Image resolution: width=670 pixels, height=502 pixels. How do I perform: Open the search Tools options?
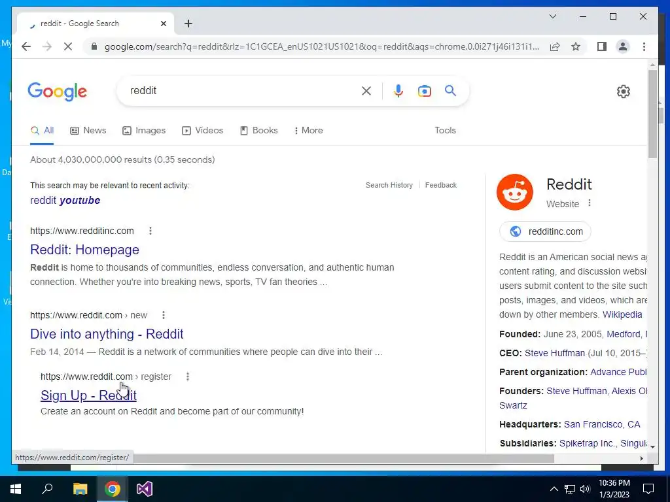(x=445, y=130)
